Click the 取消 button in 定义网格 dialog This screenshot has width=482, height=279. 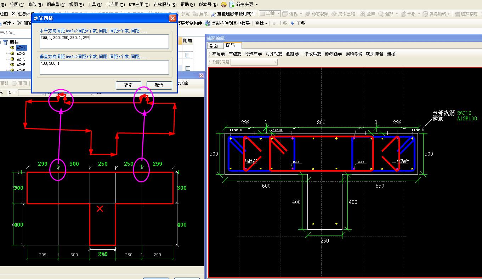159,85
